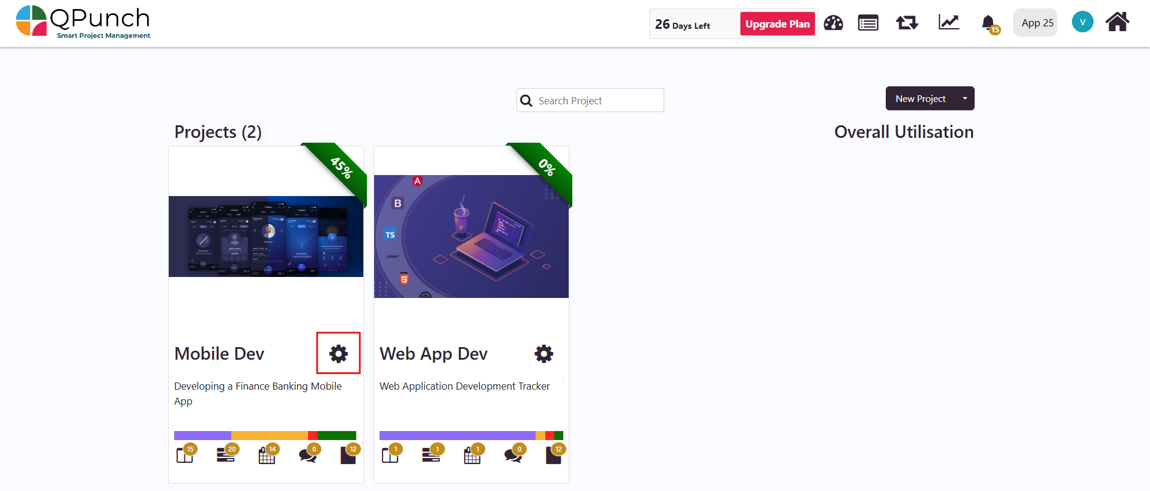Open Mobile Dev board icon with badge 15

186,454
